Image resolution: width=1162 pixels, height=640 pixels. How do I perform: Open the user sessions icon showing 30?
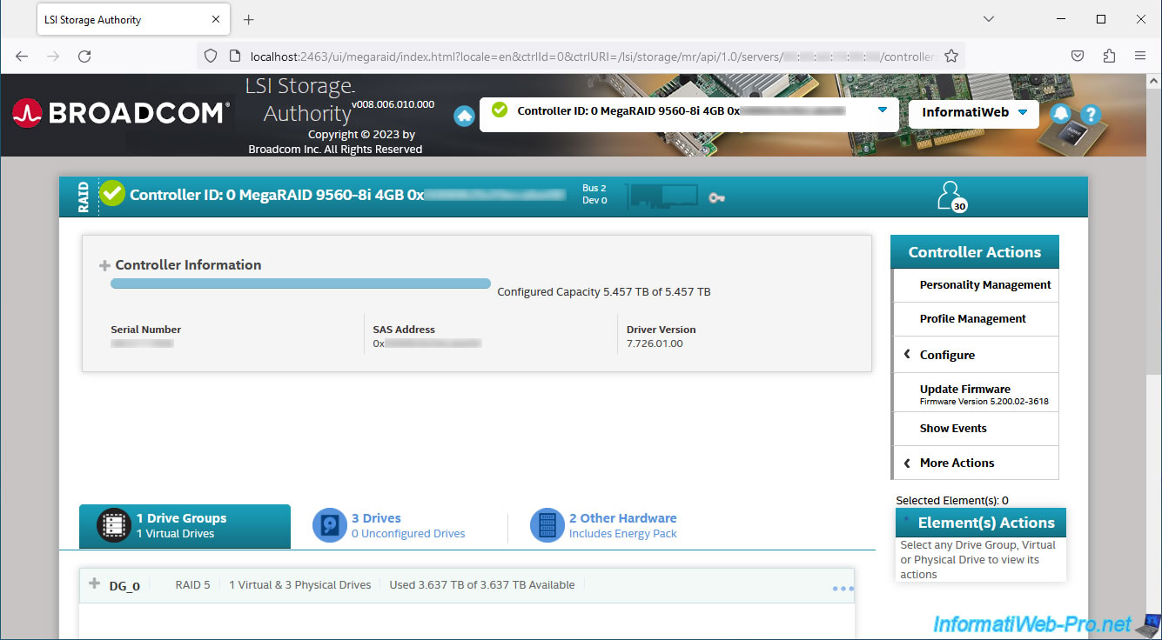pos(950,196)
